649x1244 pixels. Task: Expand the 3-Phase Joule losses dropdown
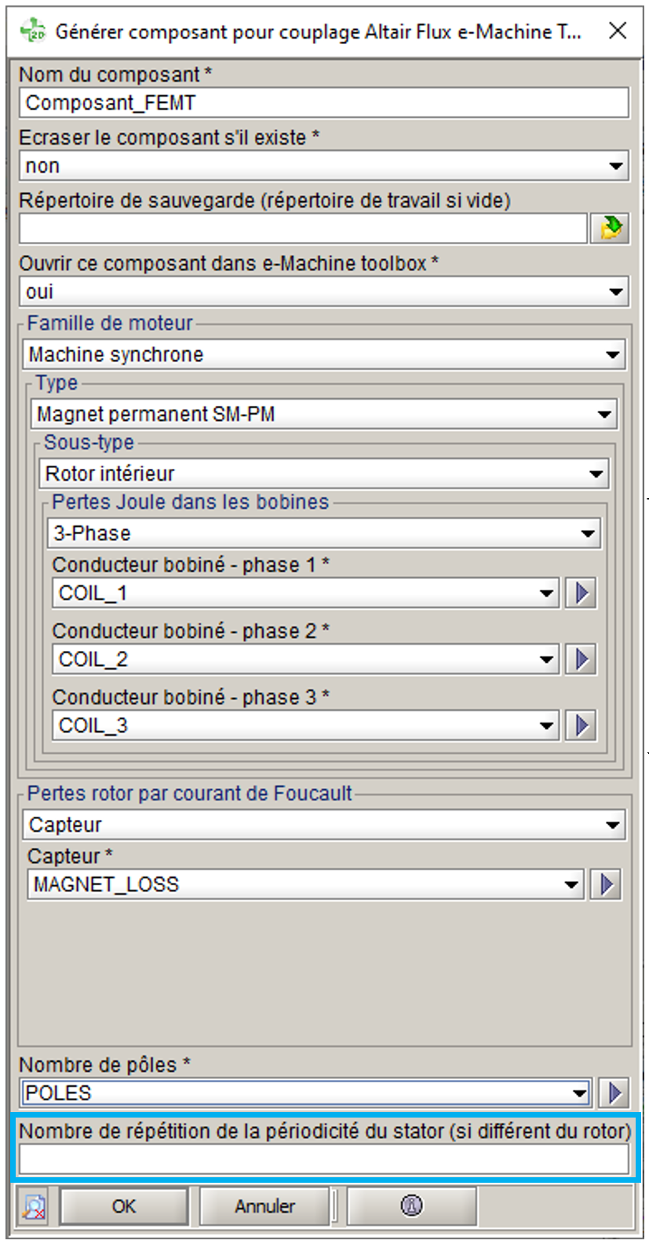(x=588, y=534)
